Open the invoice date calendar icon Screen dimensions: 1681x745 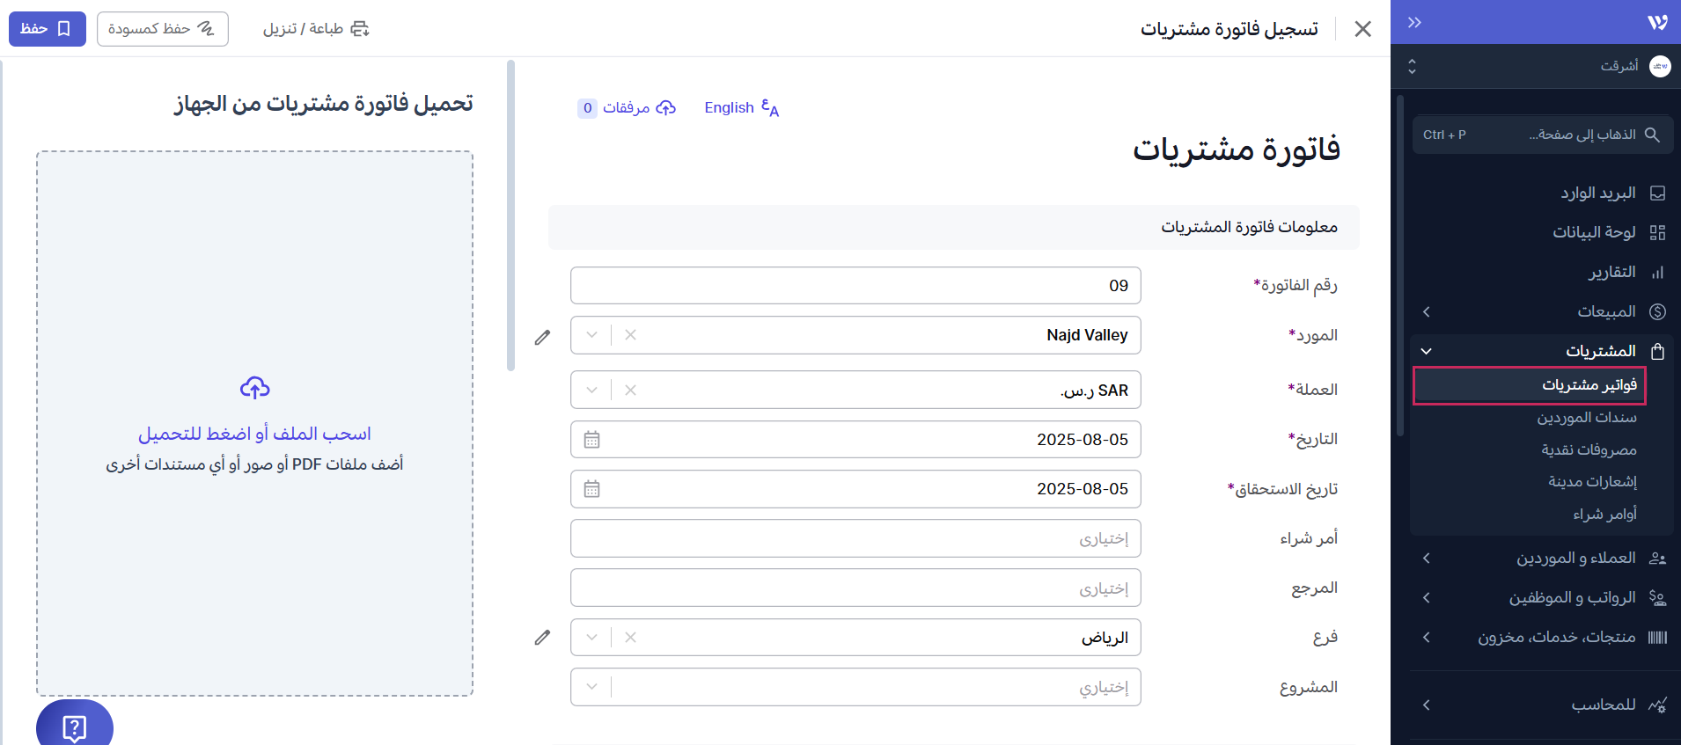click(x=591, y=440)
